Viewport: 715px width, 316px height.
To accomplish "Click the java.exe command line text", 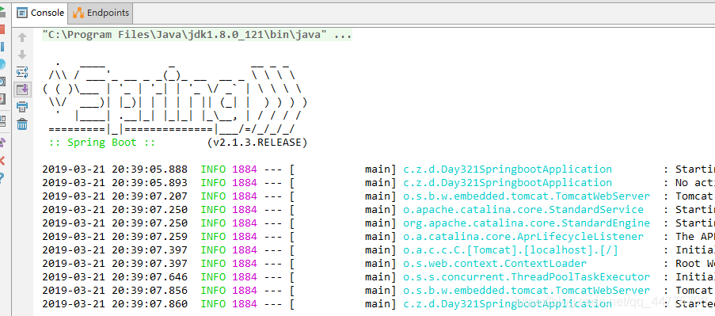I will tap(196, 35).
